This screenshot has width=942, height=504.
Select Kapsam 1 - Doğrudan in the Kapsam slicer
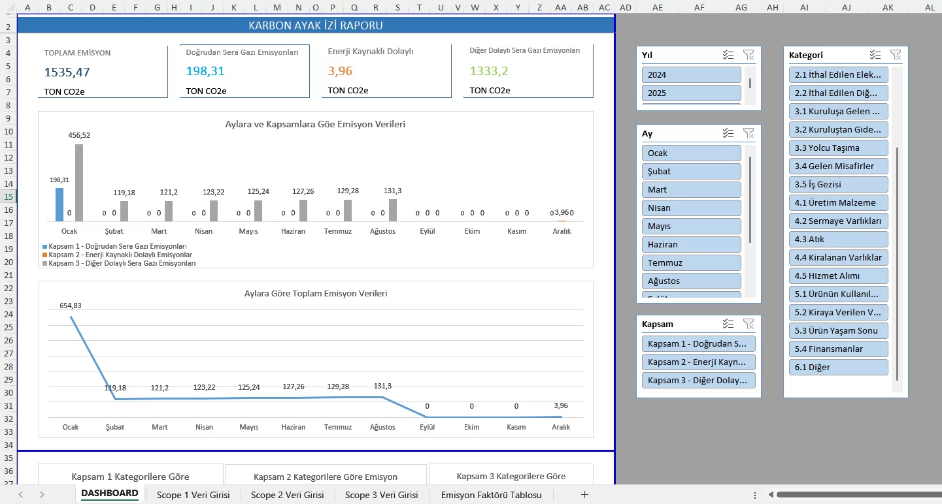[698, 344]
